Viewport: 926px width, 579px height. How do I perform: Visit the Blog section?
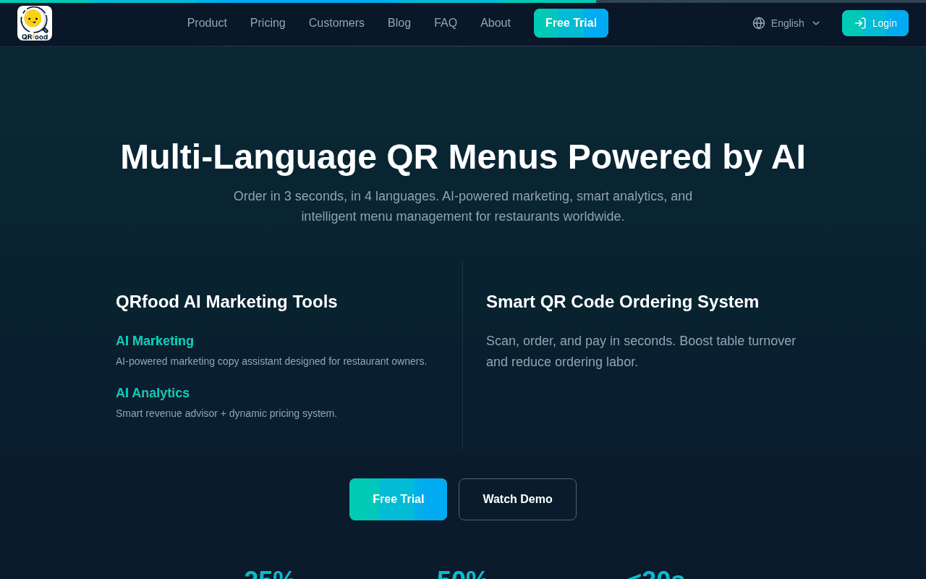click(399, 23)
